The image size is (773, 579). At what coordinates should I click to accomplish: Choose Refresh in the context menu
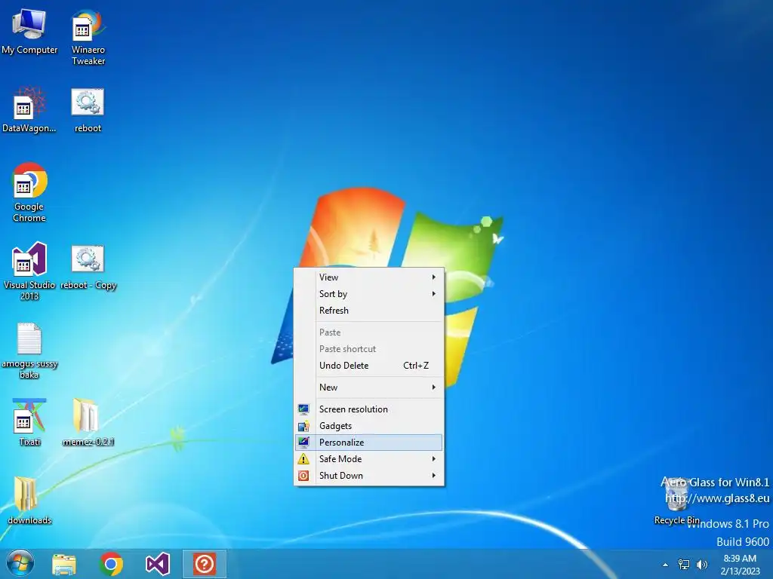coord(368,311)
